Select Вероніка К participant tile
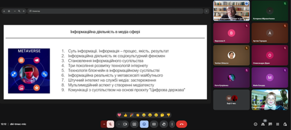Screen dimensions: 291x130 pyautogui.click(x=231, y=33)
